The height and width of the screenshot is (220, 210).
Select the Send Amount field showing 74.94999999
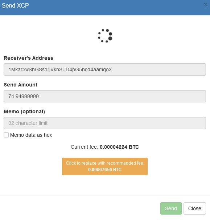pos(105,96)
